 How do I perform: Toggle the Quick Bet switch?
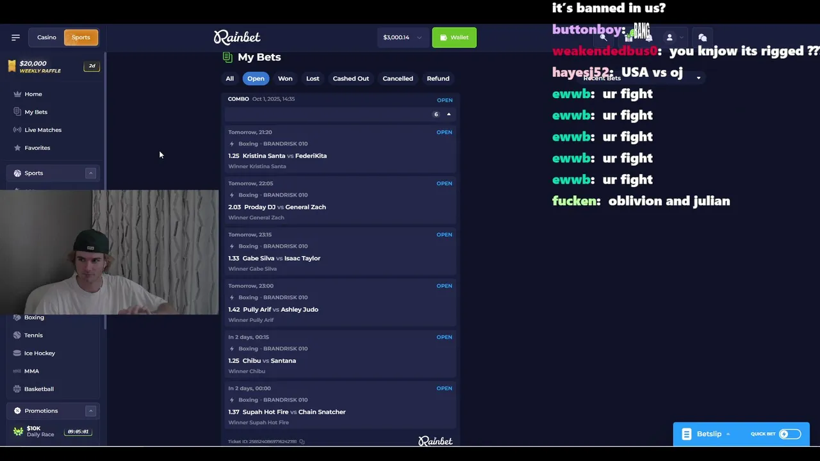(789, 434)
